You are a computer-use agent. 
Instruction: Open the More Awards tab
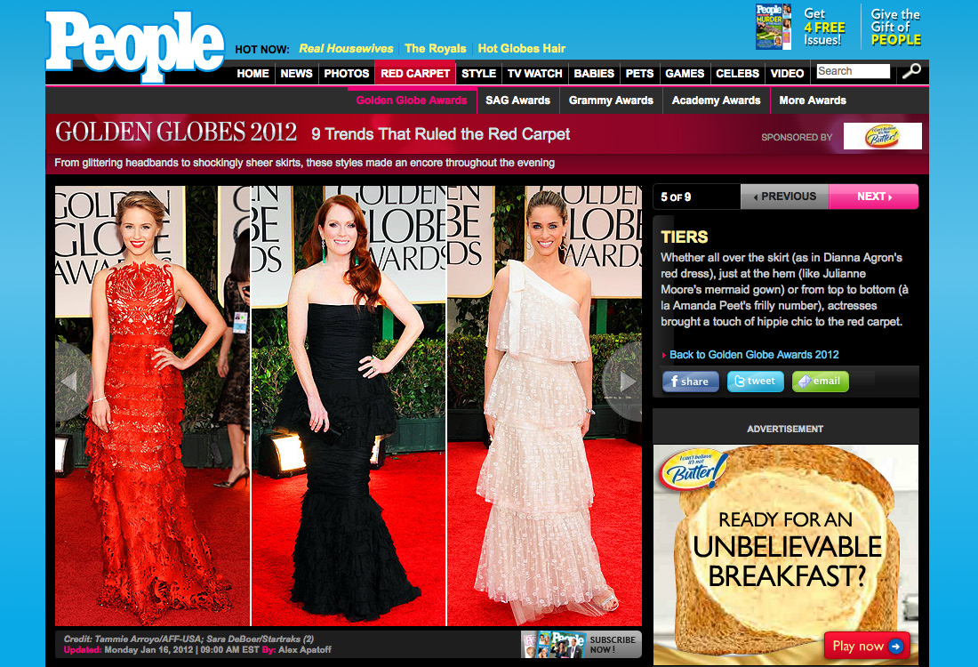pos(813,100)
